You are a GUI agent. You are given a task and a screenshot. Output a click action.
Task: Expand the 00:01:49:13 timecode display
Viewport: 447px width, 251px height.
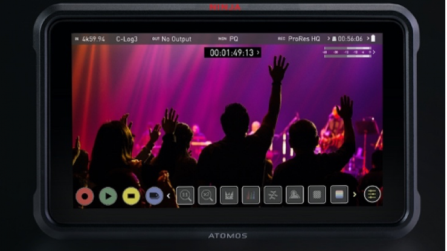pos(233,52)
